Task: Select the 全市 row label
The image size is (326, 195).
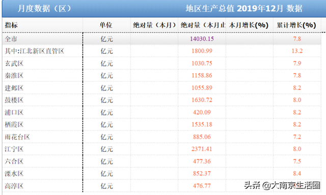Action: click(11, 39)
